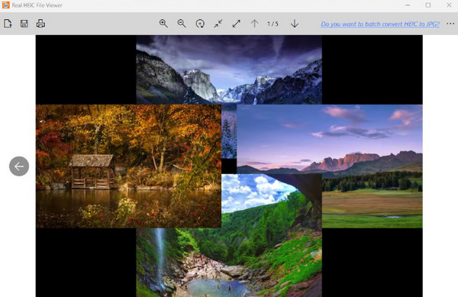
Task: Go to previous image with up arrow
Action: click(254, 24)
